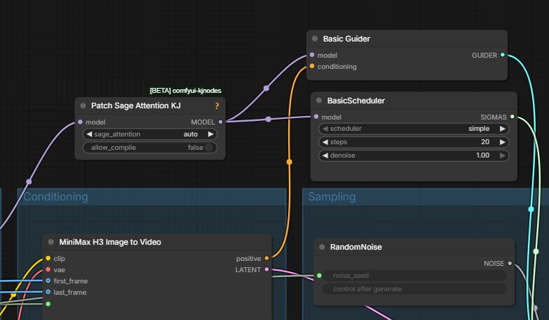
Task: Click the SIGMAS output socket
Action: pyautogui.click(x=512, y=117)
